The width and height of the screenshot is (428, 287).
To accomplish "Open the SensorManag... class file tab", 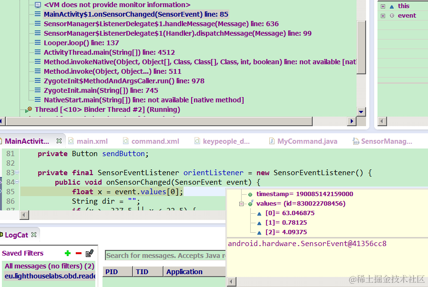I will [x=383, y=141].
